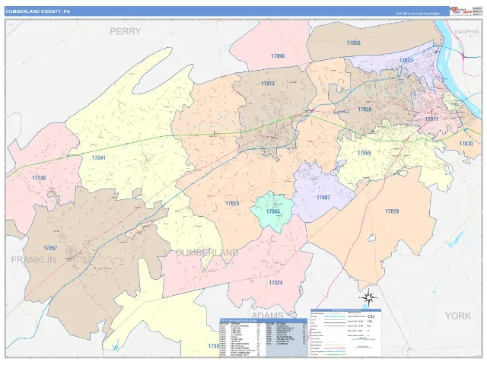Click the publisher logo in the header

point(461,11)
